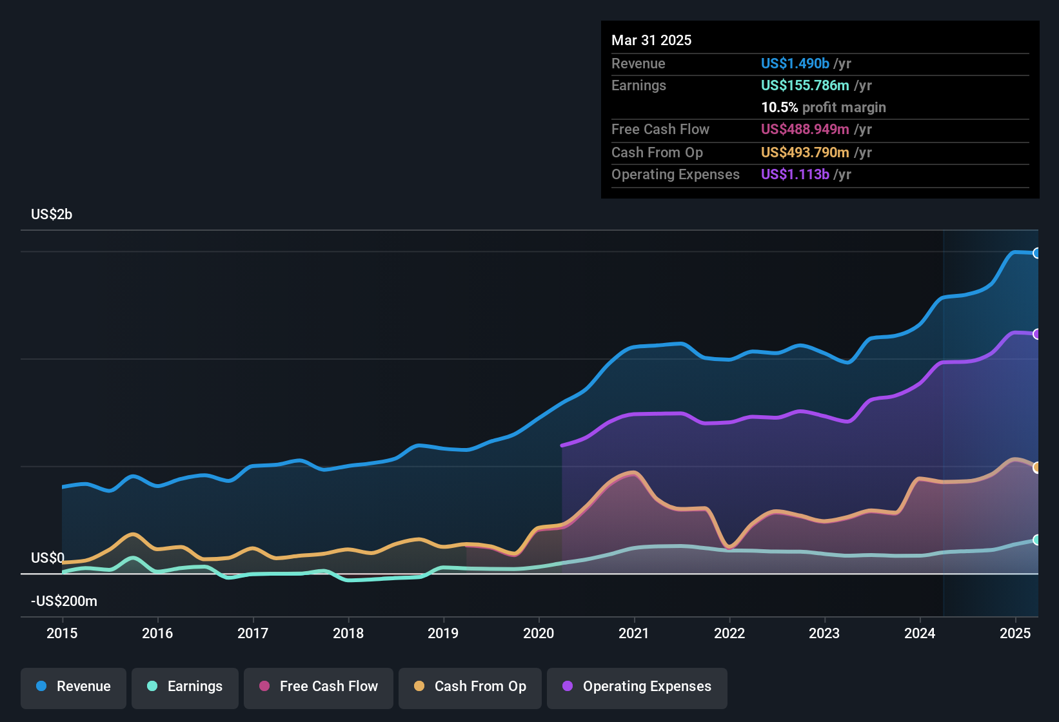Select the 2015 label on the timeline

click(x=62, y=634)
